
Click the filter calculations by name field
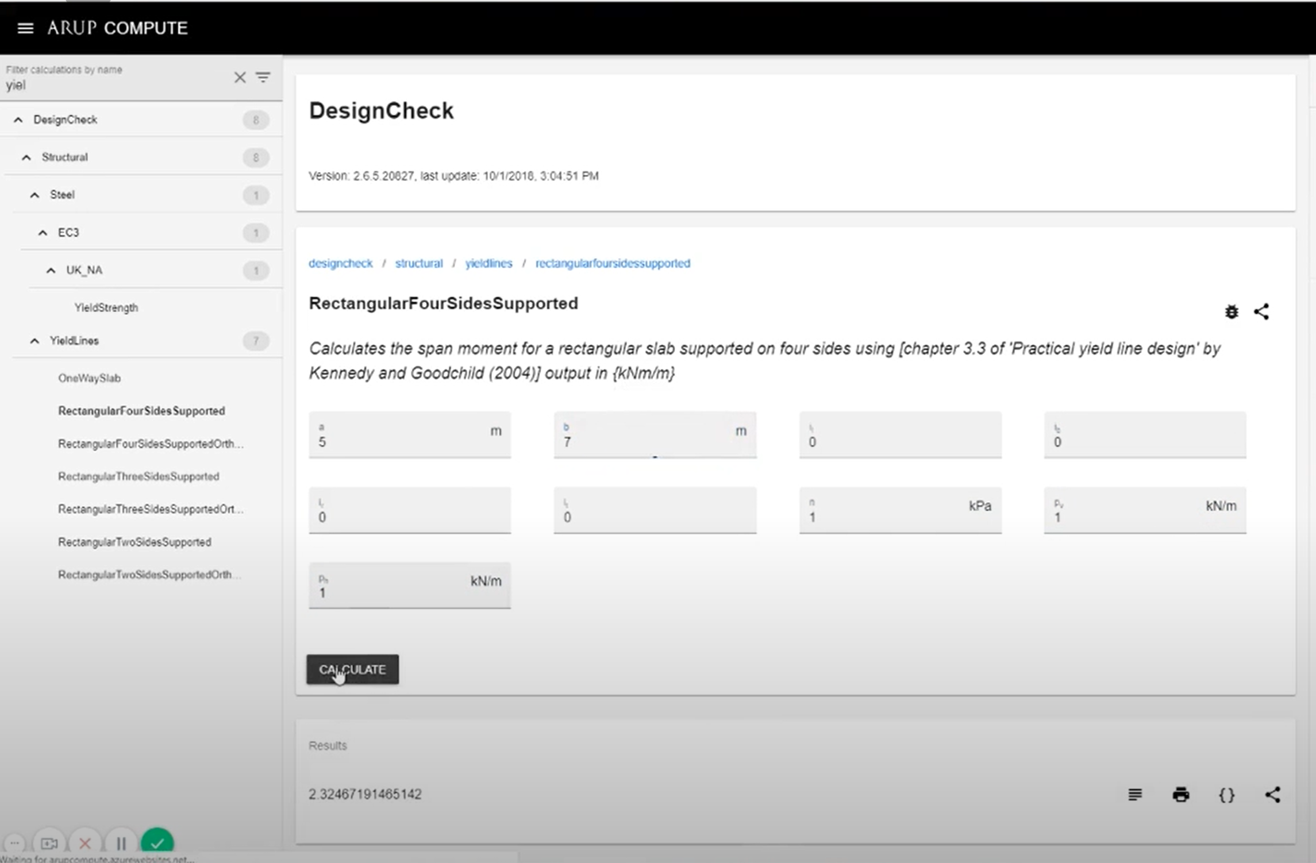click(x=115, y=79)
